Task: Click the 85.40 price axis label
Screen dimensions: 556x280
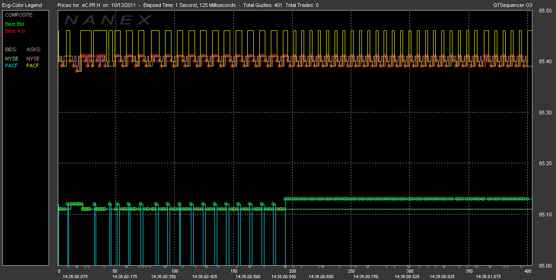Action: pyautogui.click(x=544, y=61)
